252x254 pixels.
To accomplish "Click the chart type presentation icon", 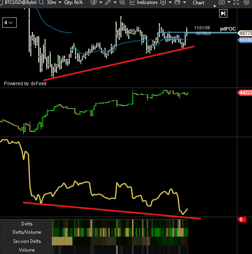I will pyautogui.click(x=94, y=2).
